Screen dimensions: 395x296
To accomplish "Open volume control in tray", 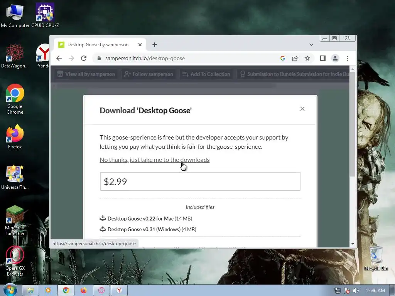I will 356,291.
